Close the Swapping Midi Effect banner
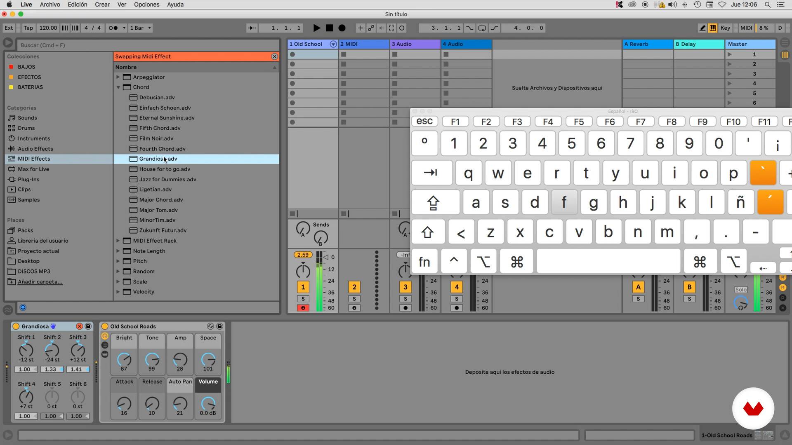 click(x=274, y=56)
